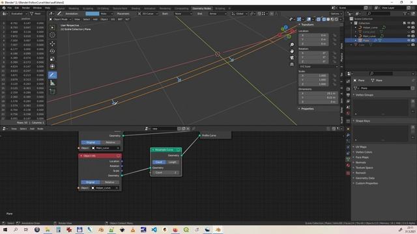Switch to solid viewport shading sphere

[328, 19]
